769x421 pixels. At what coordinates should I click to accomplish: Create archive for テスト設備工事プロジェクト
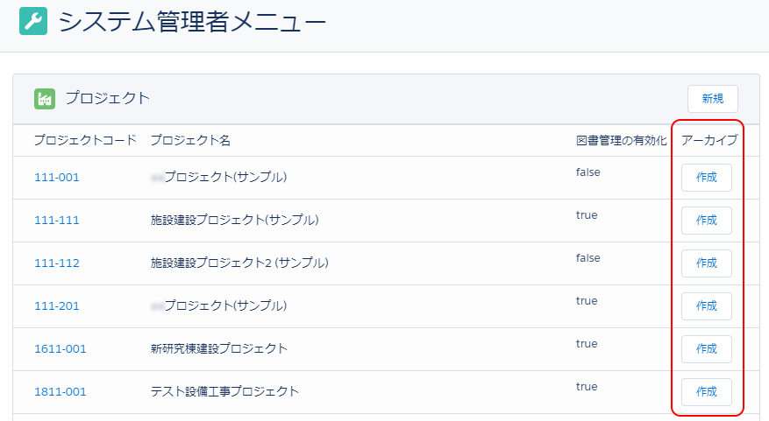[706, 392]
